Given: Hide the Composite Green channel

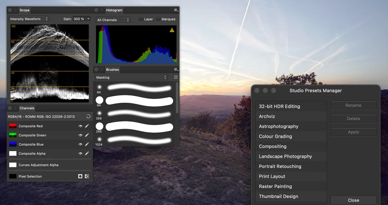Looking at the screenshot, I should [x=80, y=135].
